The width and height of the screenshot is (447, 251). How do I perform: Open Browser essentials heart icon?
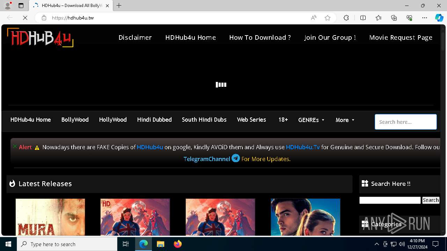pos(409,18)
